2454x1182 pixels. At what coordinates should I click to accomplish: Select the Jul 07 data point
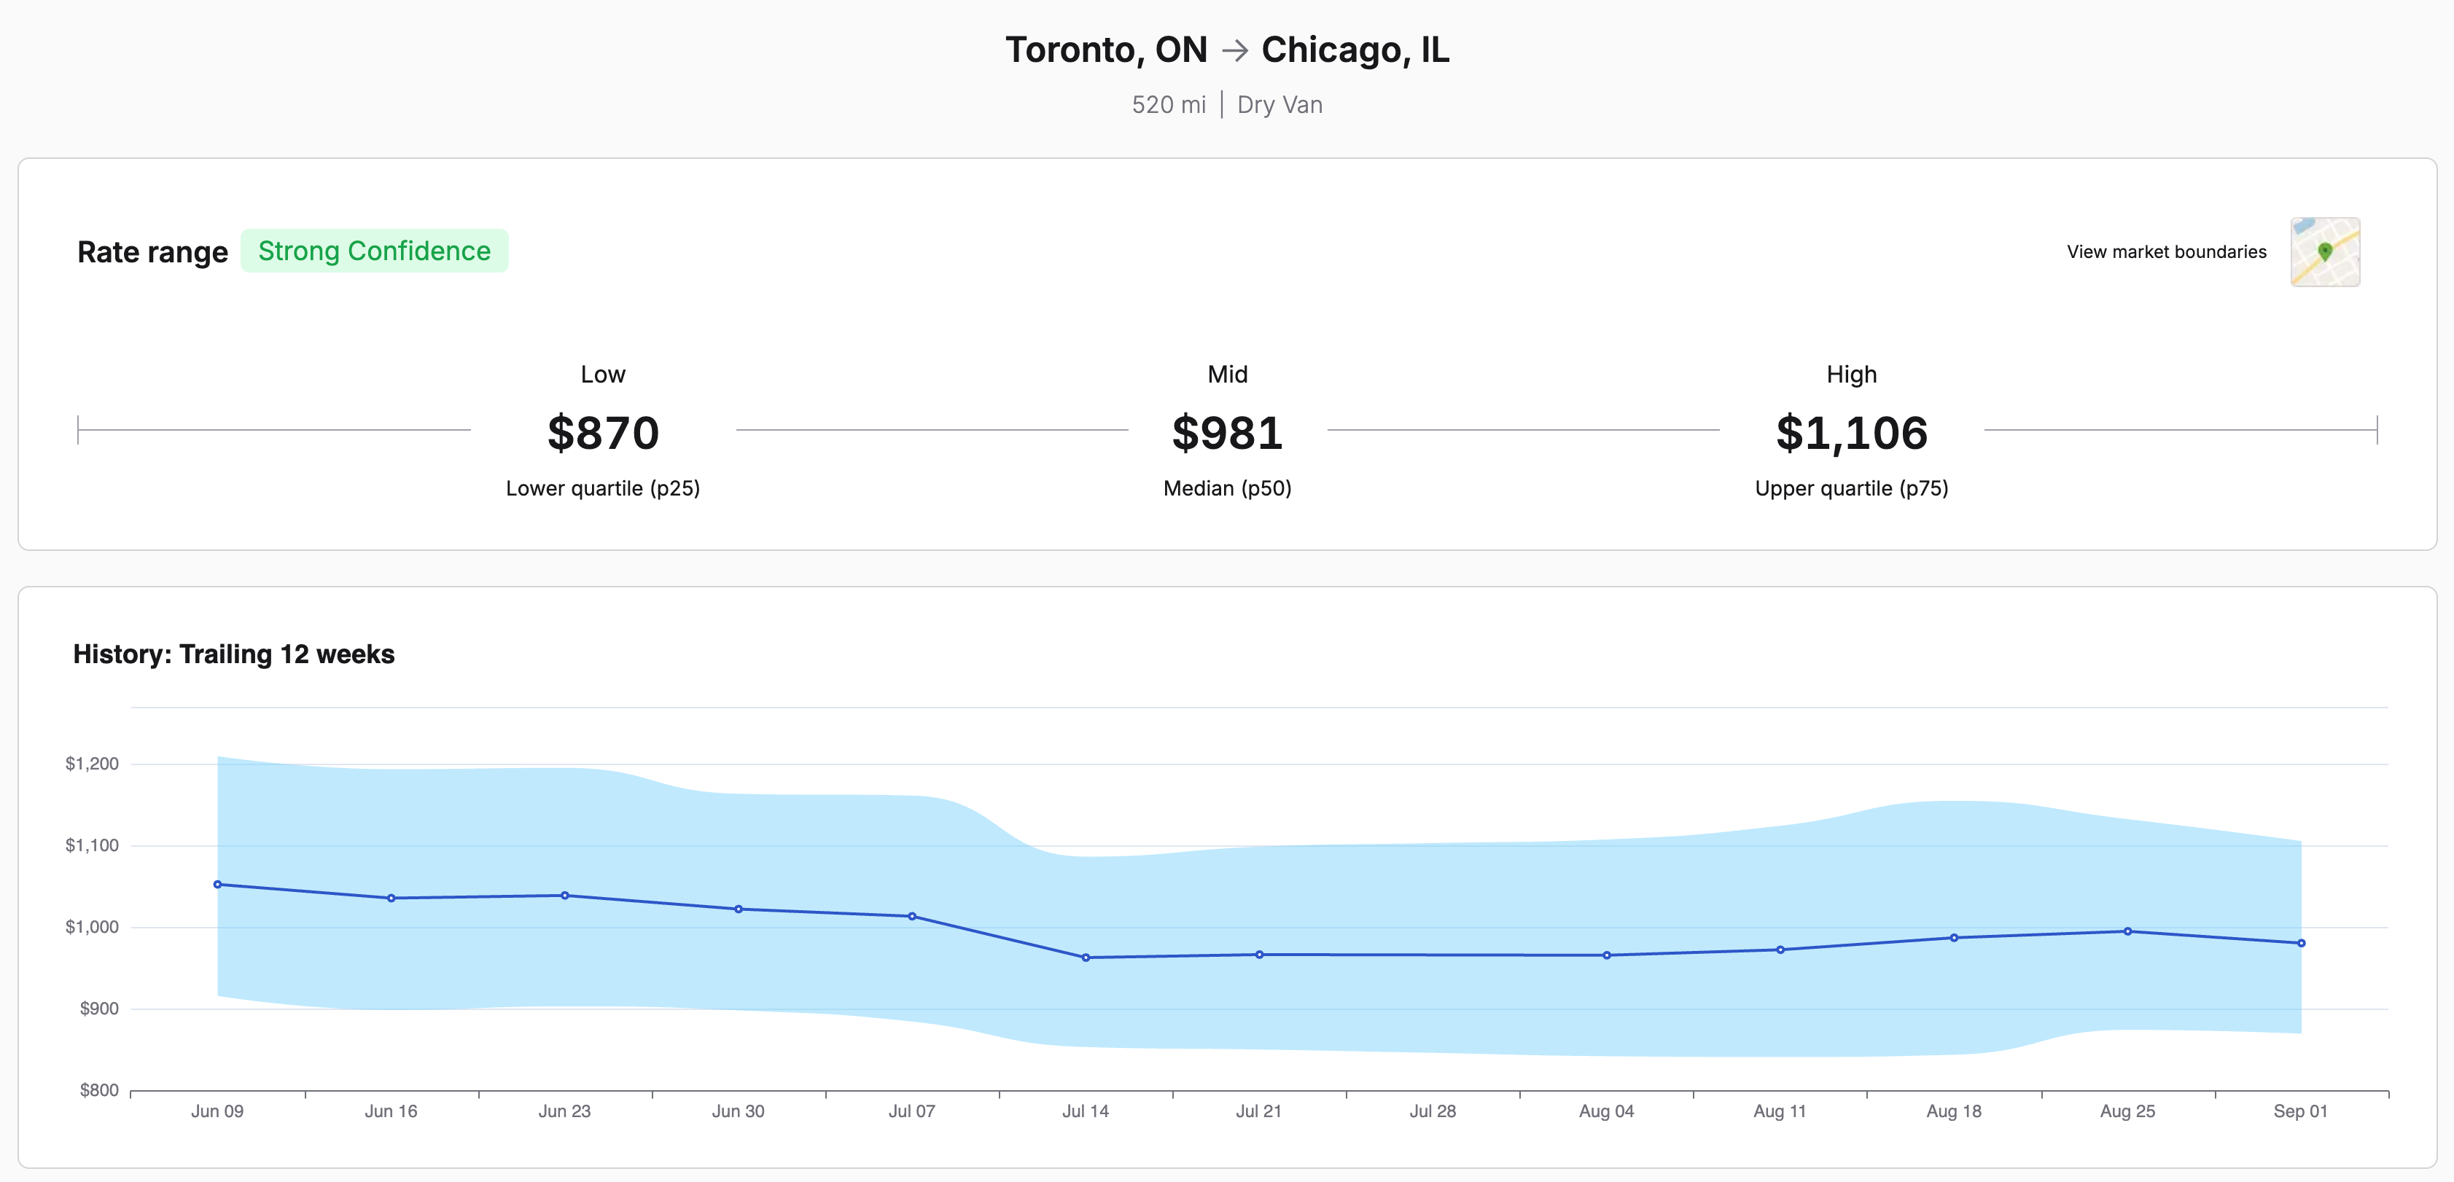(x=911, y=915)
